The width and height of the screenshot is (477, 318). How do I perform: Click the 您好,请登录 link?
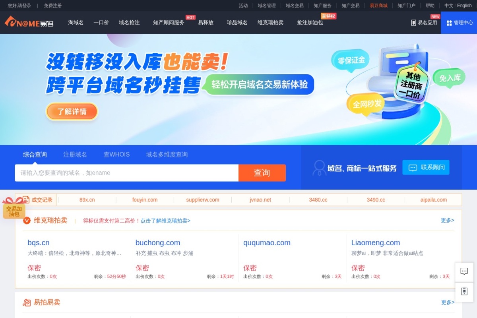(x=19, y=6)
